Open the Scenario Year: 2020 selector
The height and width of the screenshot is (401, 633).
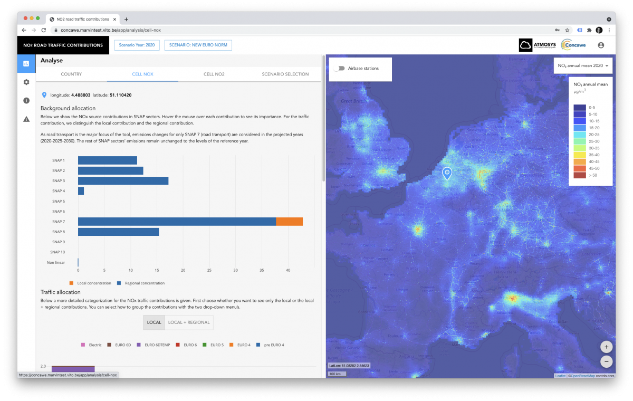(x=137, y=45)
